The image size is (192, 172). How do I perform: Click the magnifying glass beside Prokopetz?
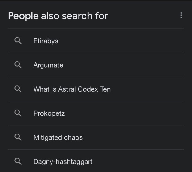18,113
